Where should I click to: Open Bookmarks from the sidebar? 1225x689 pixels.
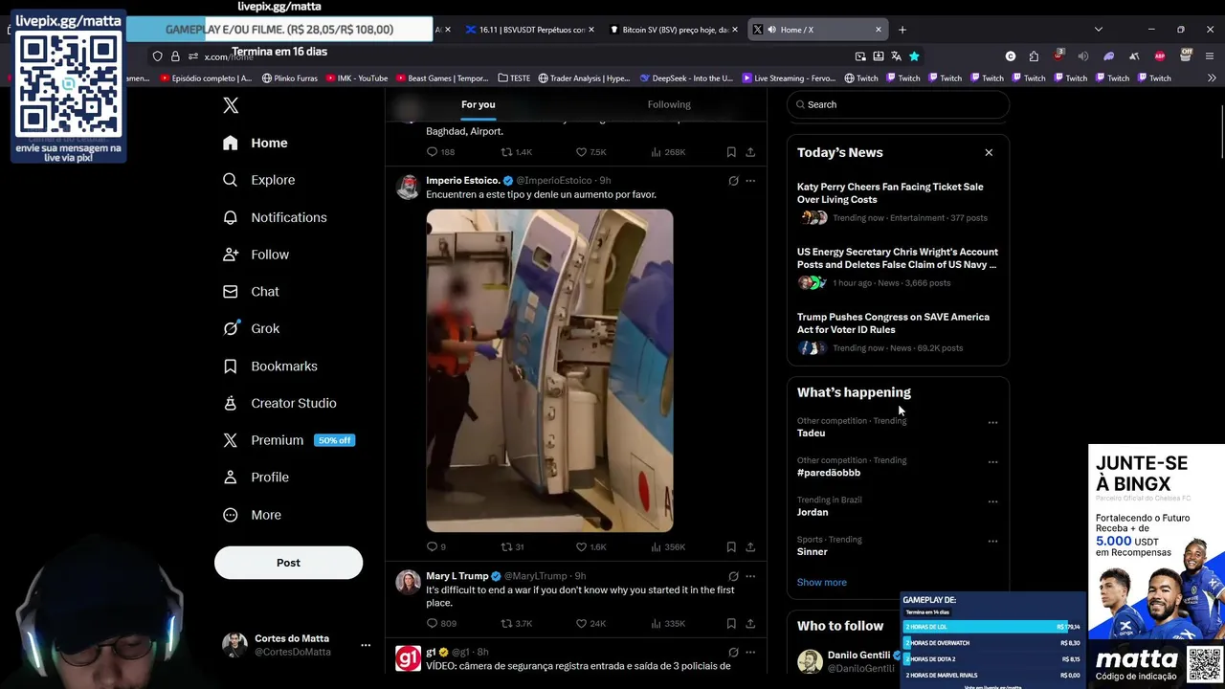270,366
